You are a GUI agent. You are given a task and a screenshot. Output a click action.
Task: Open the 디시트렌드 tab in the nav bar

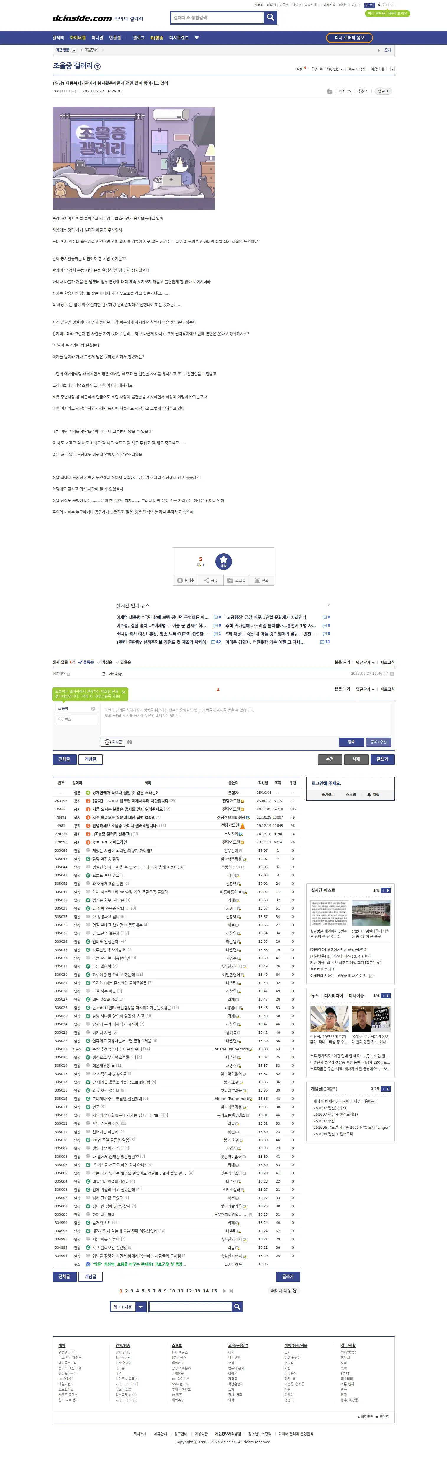click(179, 38)
